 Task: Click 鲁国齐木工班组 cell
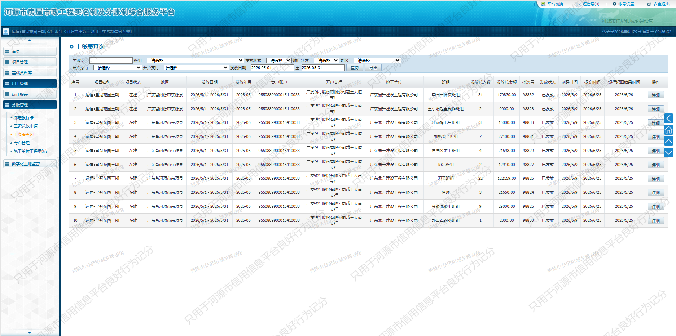click(x=446, y=151)
